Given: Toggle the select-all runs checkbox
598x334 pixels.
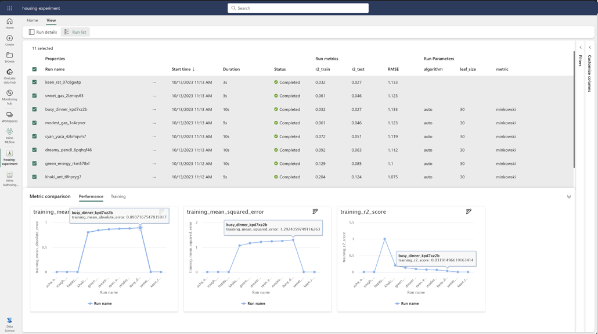Looking at the screenshot, I should pyautogui.click(x=34, y=69).
